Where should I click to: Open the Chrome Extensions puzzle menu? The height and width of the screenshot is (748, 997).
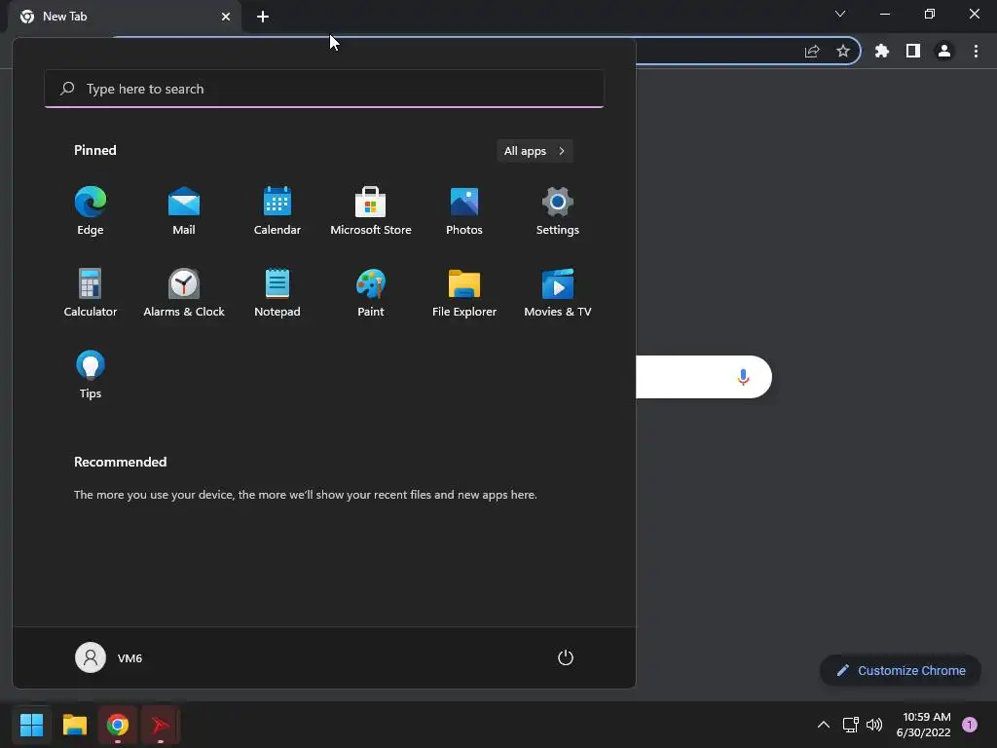pyautogui.click(x=882, y=51)
